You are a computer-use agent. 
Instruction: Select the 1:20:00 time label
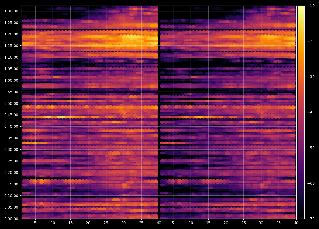[x=11, y=34]
